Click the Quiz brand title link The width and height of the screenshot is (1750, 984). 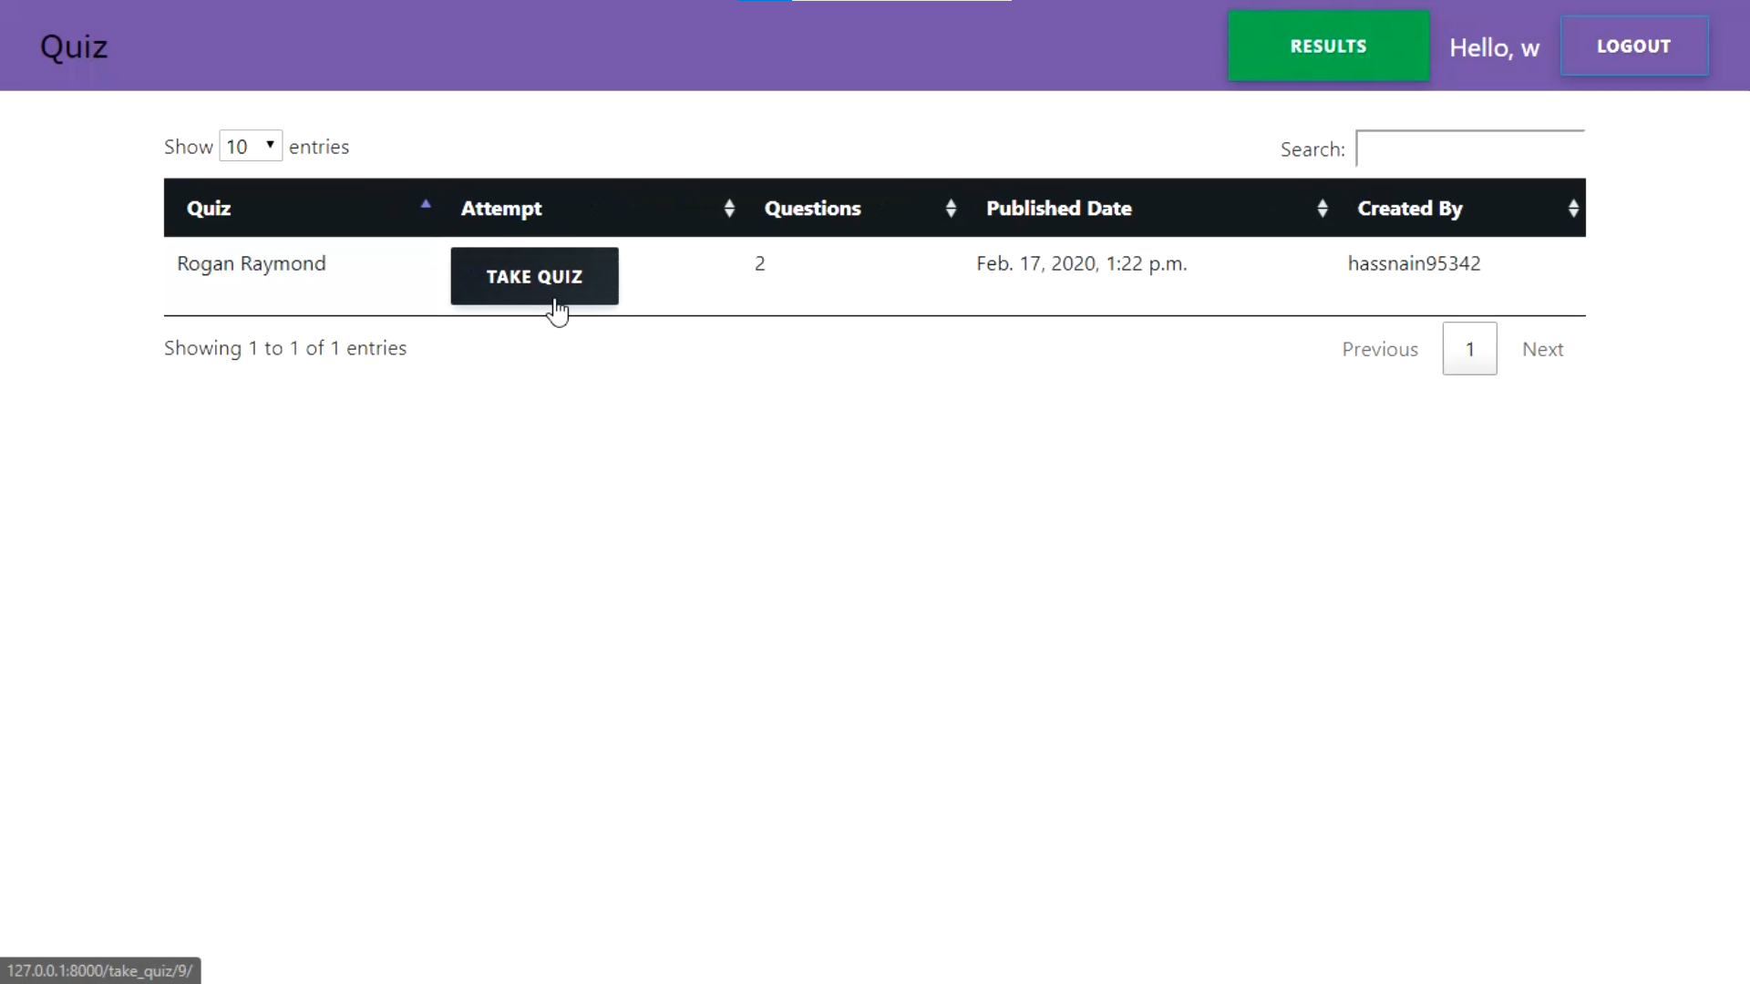coord(74,46)
